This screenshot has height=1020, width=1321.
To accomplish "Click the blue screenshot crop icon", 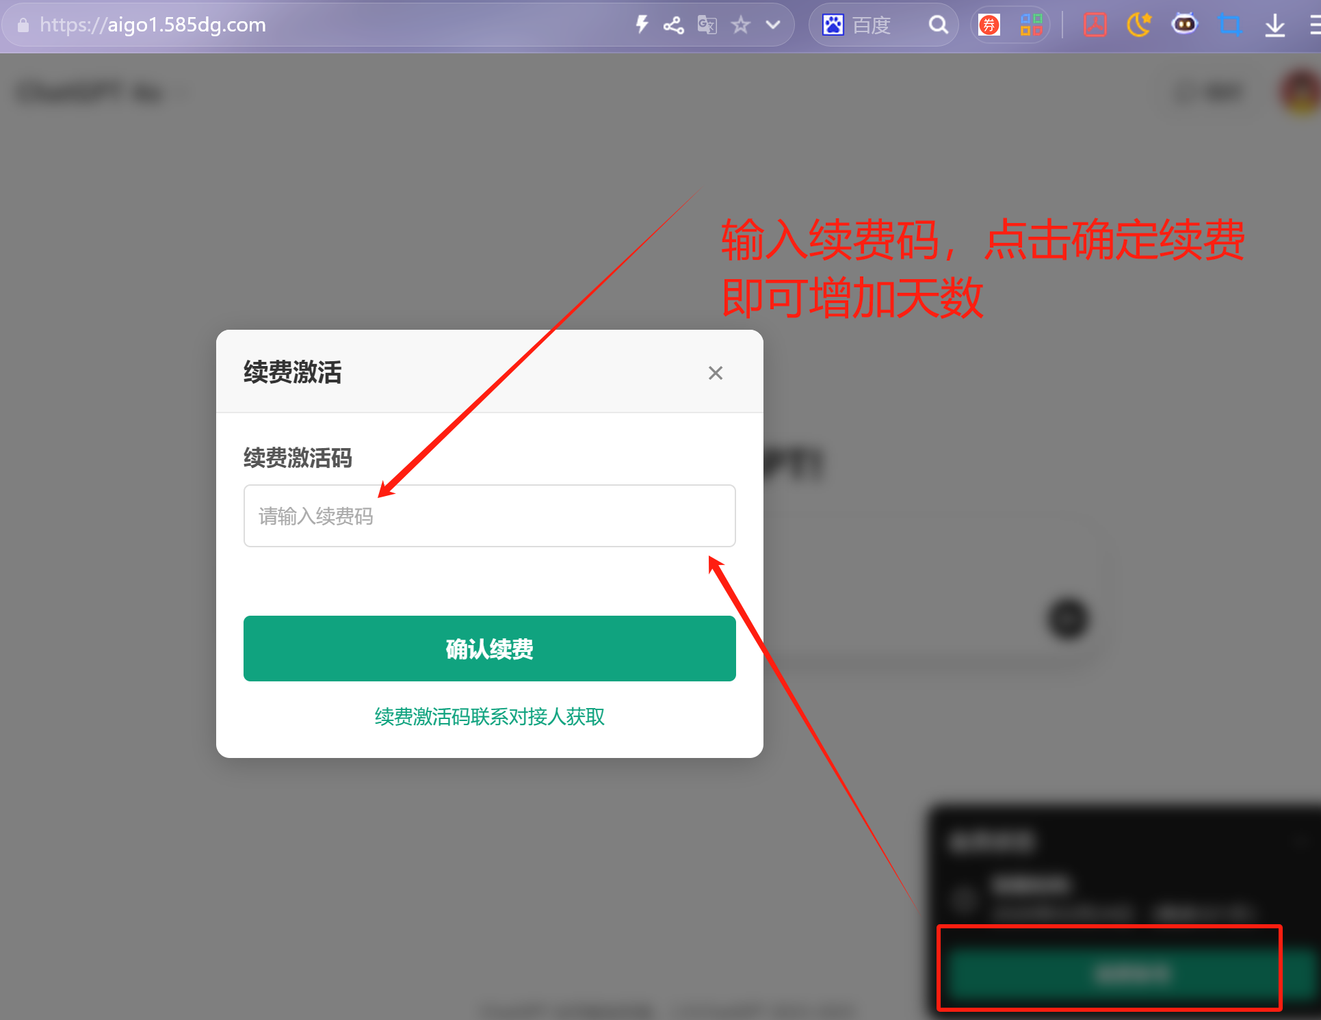I will coord(1229,25).
